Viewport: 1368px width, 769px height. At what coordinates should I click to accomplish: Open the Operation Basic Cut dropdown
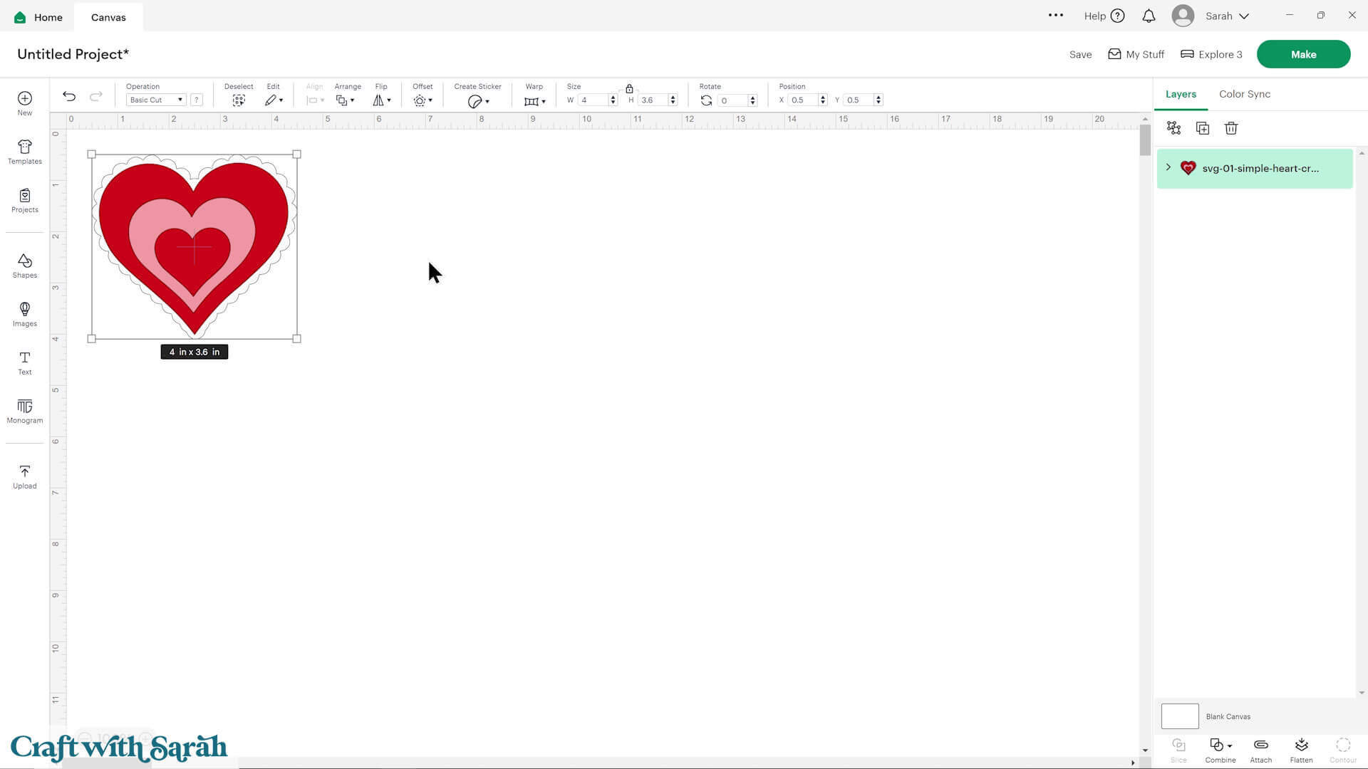click(x=156, y=100)
